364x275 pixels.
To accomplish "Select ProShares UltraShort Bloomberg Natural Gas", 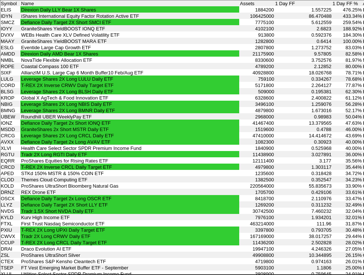I will coord(70,186).
